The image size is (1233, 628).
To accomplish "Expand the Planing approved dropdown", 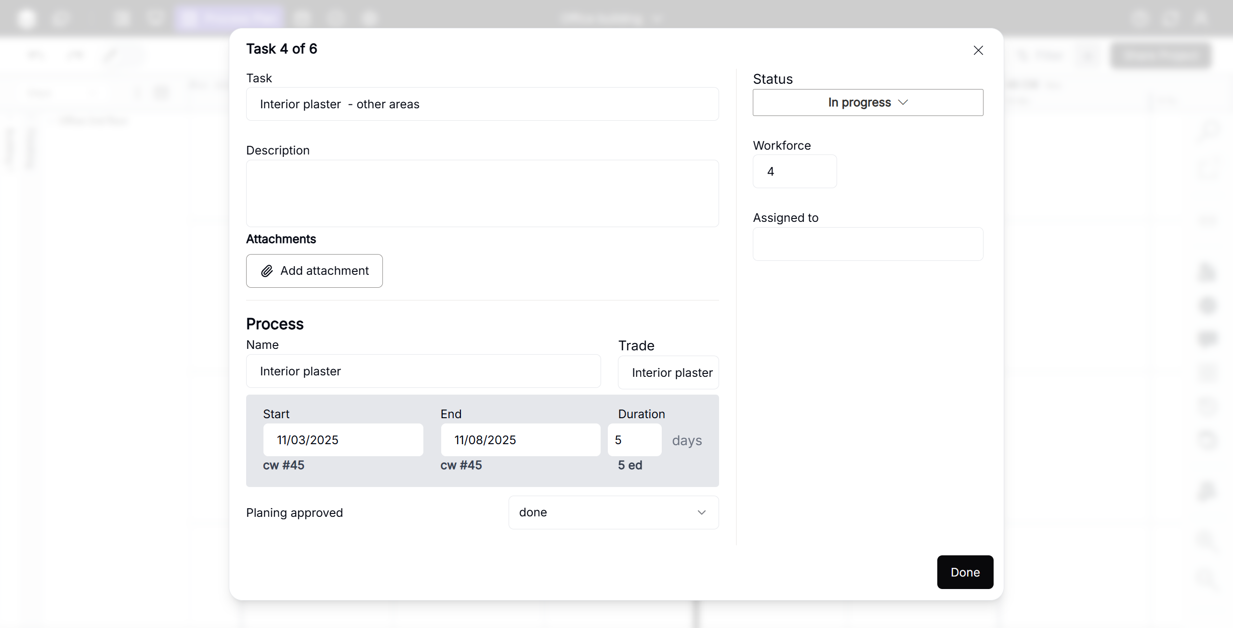I will coord(613,513).
